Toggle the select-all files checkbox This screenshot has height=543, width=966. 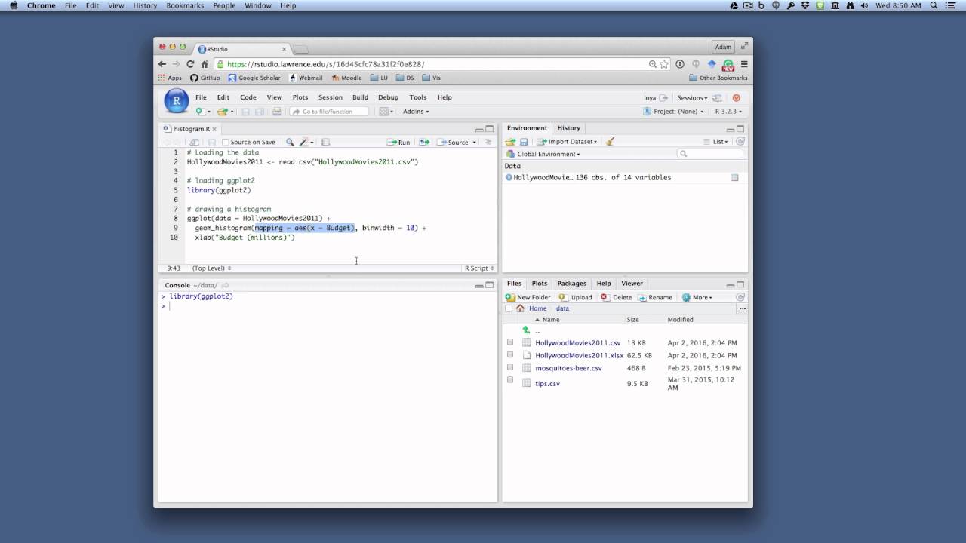pos(509,308)
